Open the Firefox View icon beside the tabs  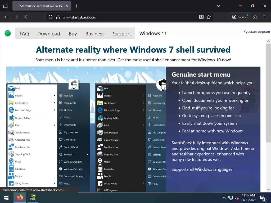pos(5,6)
